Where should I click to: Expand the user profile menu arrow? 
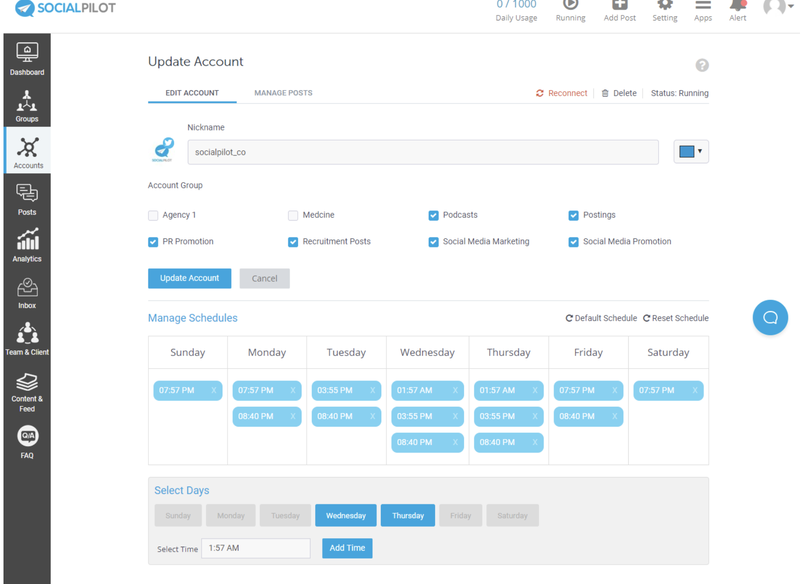tap(790, 7)
